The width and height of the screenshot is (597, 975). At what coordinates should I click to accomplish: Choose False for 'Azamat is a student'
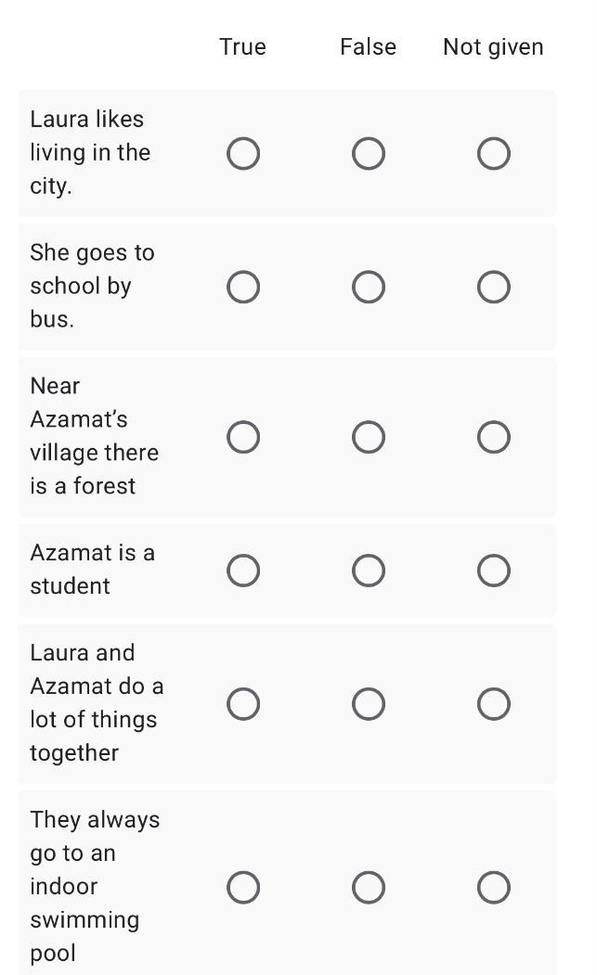369,571
